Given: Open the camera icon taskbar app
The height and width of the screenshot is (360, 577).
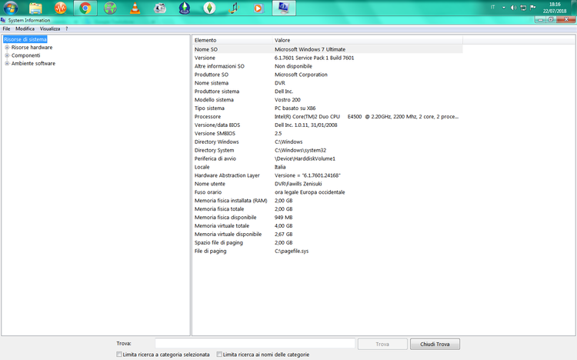Looking at the screenshot, I should click(x=160, y=8).
